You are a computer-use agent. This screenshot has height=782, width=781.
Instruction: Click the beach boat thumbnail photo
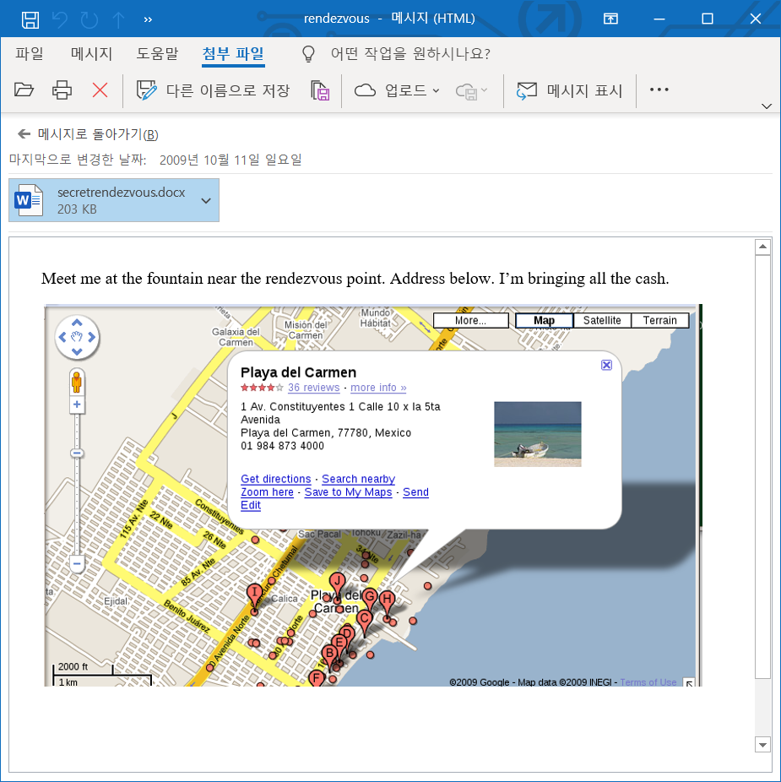tap(538, 434)
